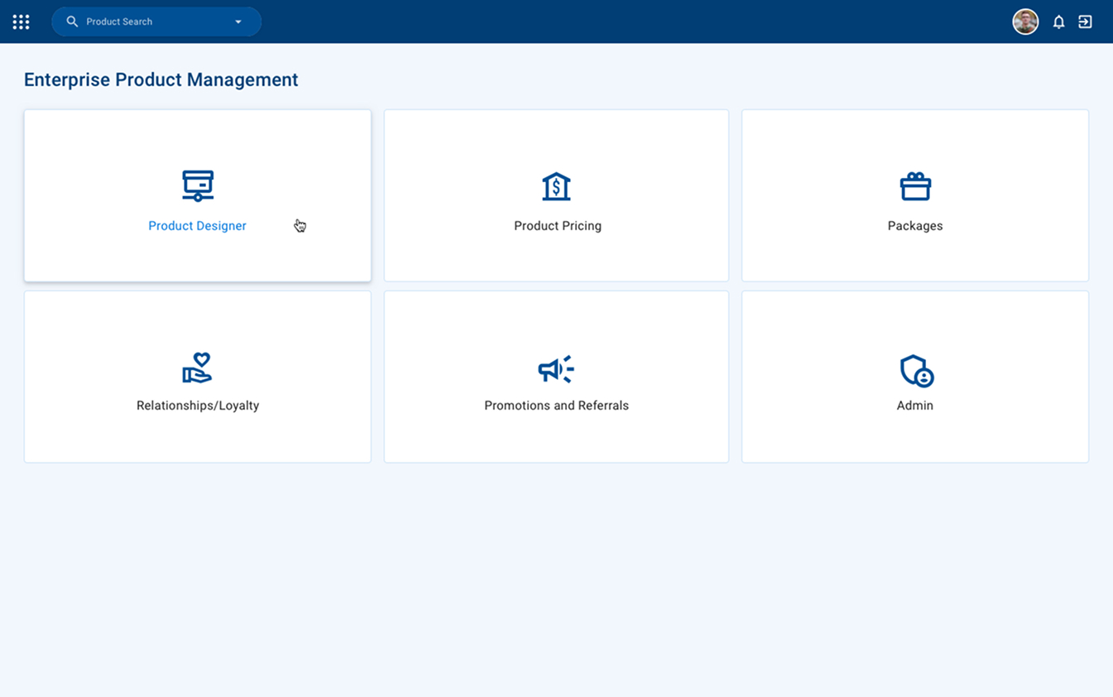Focus the Product Search field
The image size is (1113, 697).
point(156,22)
